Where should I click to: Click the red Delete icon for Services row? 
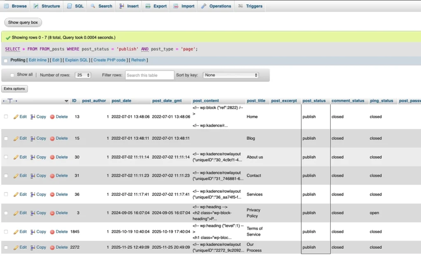pyautogui.click(x=52, y=194)
